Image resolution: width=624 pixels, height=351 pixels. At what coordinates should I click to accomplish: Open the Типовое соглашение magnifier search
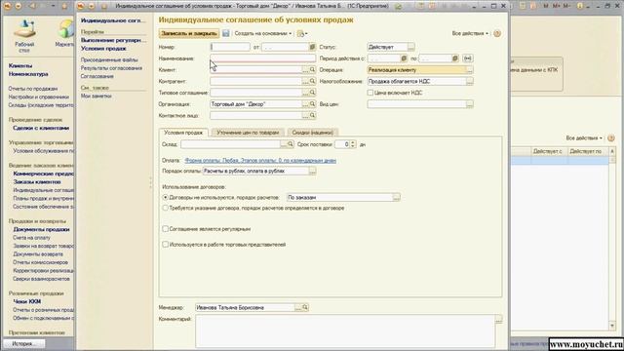[312, 93]
